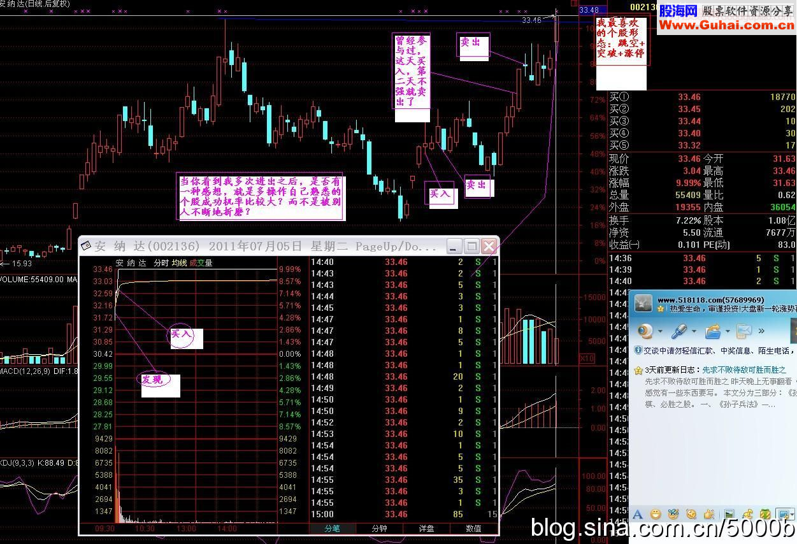Click the 换手 value 7.22%
The height and width of the screenshot is (544, 797).
(x=688, y=220)
